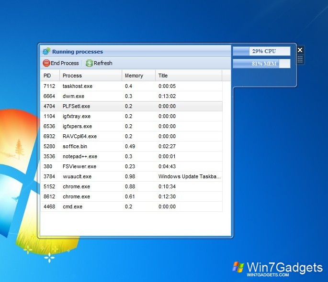This screenshot has height=282, width=328.
Task: Click memory value 0.4 for taskhost.exe
Action: tap(128, 86)
